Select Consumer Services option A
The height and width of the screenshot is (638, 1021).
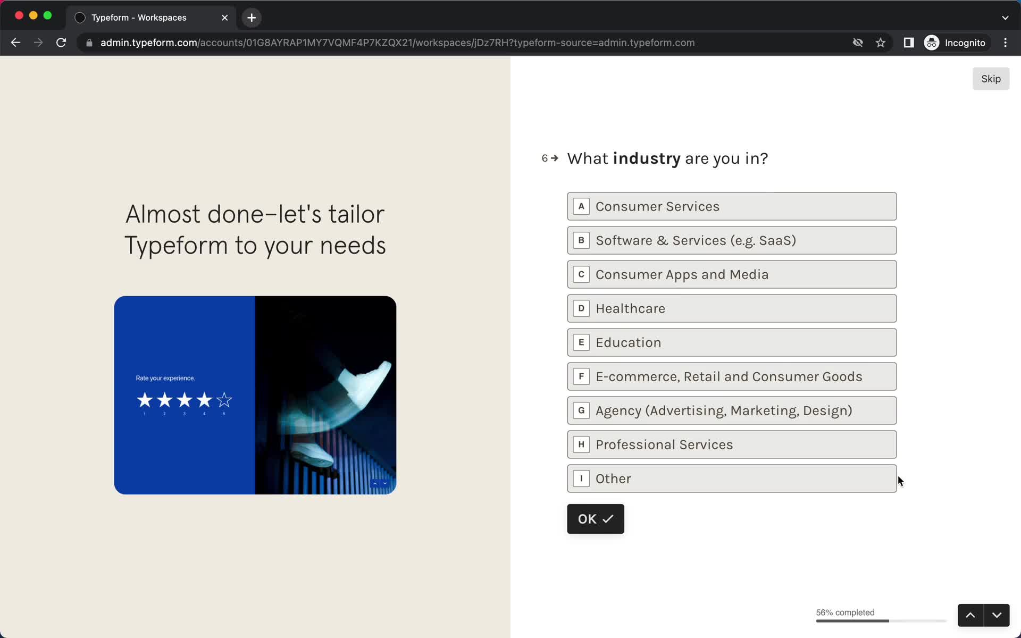pyautogui.click(x=731, y=206)
